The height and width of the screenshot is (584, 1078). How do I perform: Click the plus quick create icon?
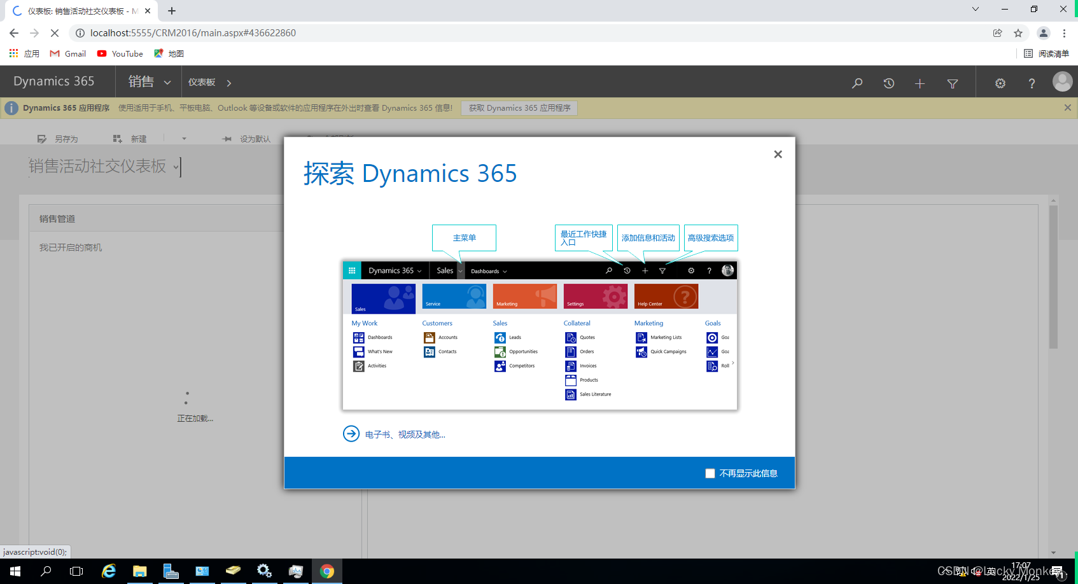click(x=920, y=83)
